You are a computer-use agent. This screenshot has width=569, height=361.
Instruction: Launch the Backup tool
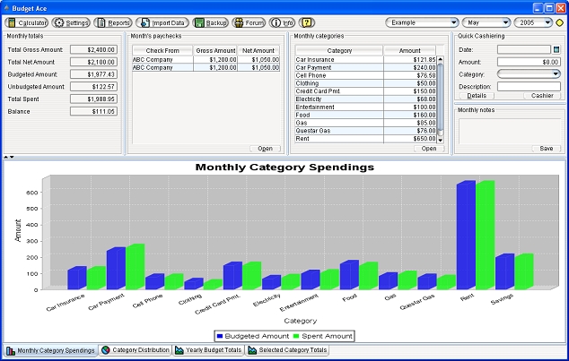[210, 22]
